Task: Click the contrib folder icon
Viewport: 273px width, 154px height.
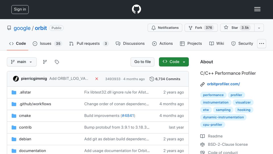Action: [x=14, y=127]
